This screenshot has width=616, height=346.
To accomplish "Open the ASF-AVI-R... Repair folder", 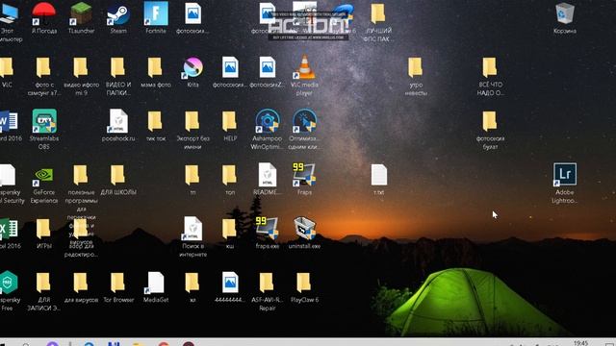I will (268, 283).
